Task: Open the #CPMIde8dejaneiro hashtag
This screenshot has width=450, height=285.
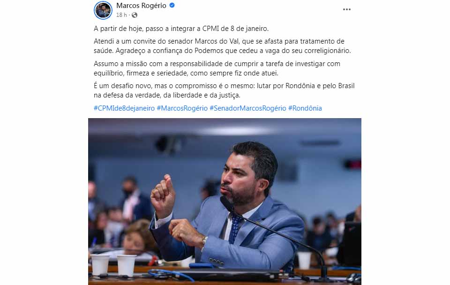Action: [124, 108]
